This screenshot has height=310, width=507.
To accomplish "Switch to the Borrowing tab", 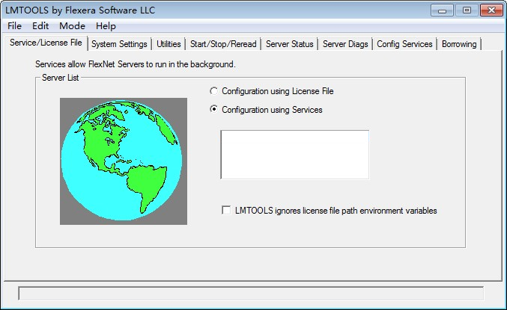I will click(459, 44).
